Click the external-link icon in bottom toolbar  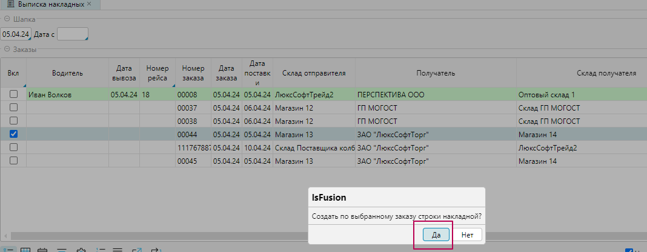136,250
